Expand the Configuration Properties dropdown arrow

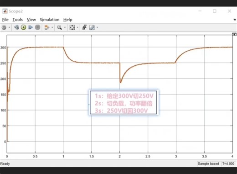[x=9, y=27]
